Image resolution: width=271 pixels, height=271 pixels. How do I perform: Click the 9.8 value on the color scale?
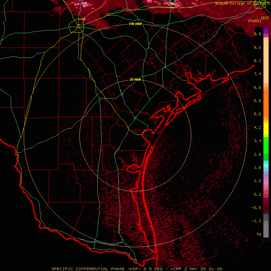click(x=257, y=34)
